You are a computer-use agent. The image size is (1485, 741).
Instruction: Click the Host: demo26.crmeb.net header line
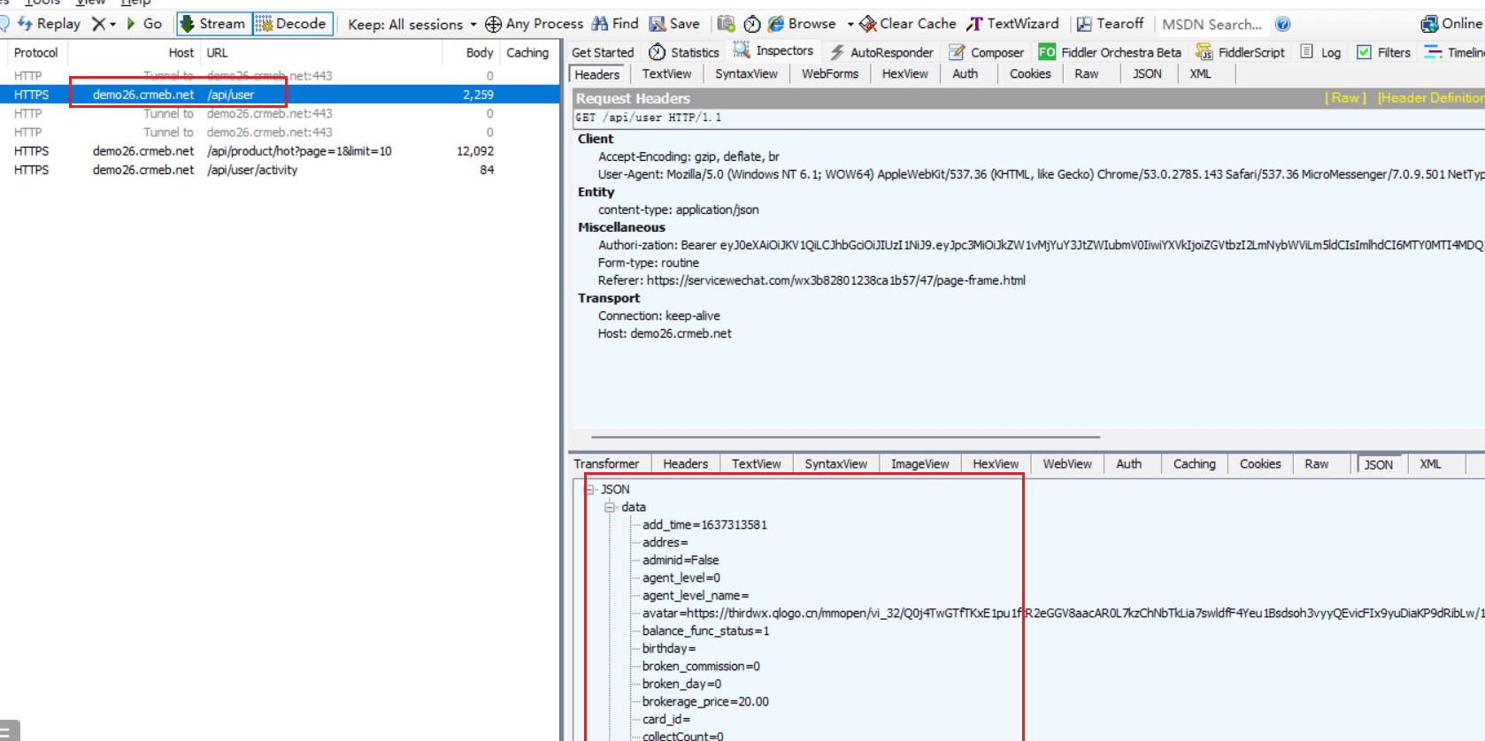(x=665, y=333)
